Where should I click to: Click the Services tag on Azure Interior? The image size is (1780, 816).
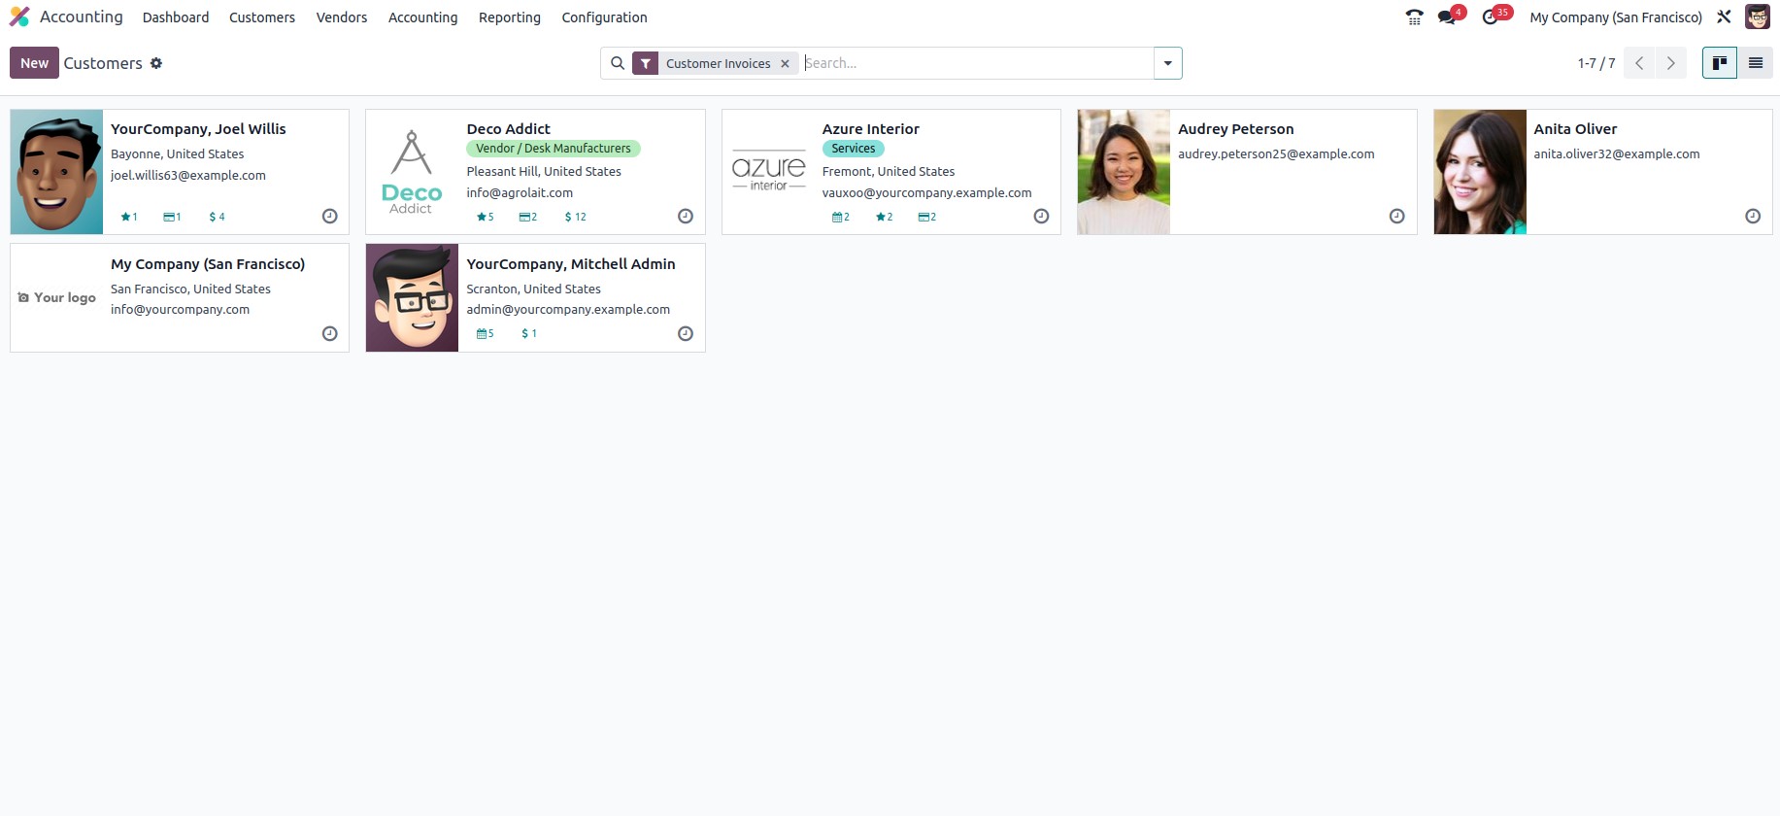[x=854, y=149]
